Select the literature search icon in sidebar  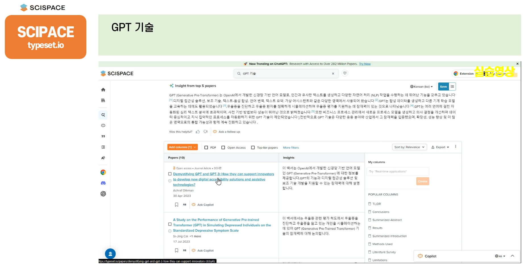click(x=103, y=115)
